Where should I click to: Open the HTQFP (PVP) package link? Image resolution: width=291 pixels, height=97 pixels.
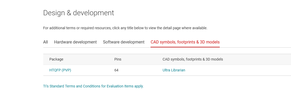(60, 70)
